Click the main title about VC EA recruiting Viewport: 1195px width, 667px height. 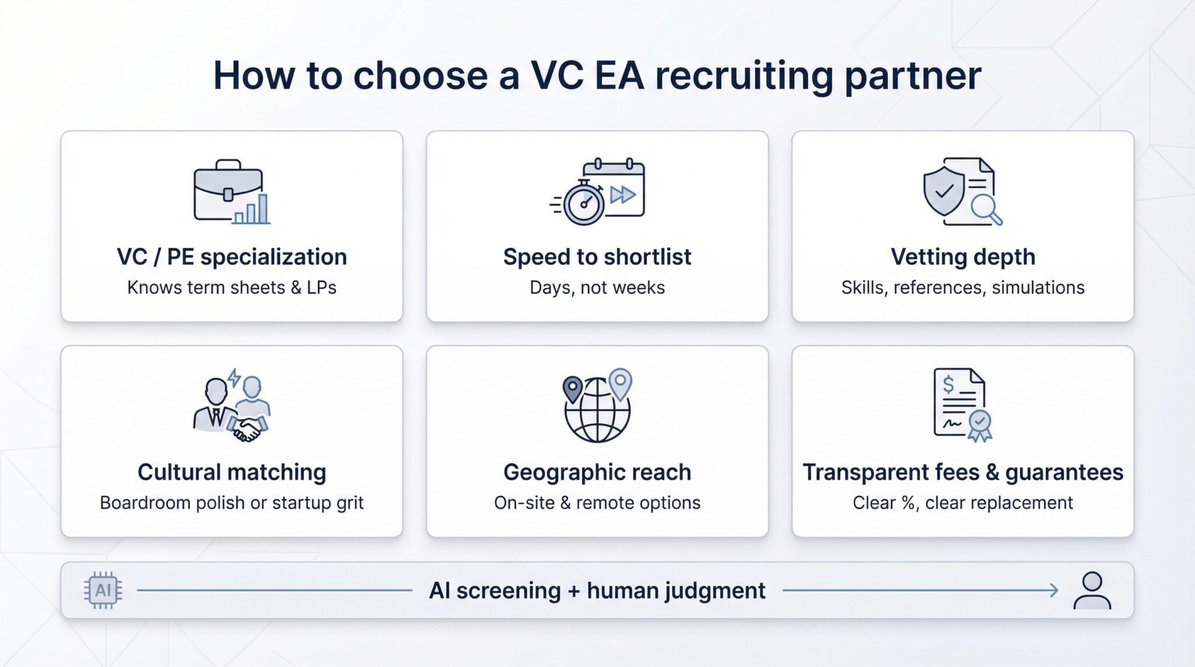click(x=597, y=75)
